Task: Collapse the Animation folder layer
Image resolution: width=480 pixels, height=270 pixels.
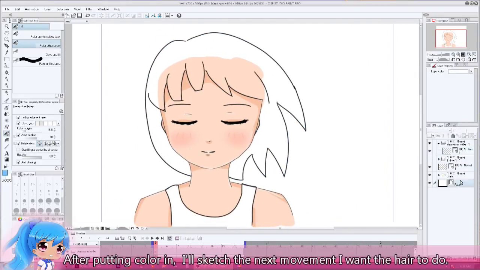Action: click(x=439, y=144)
